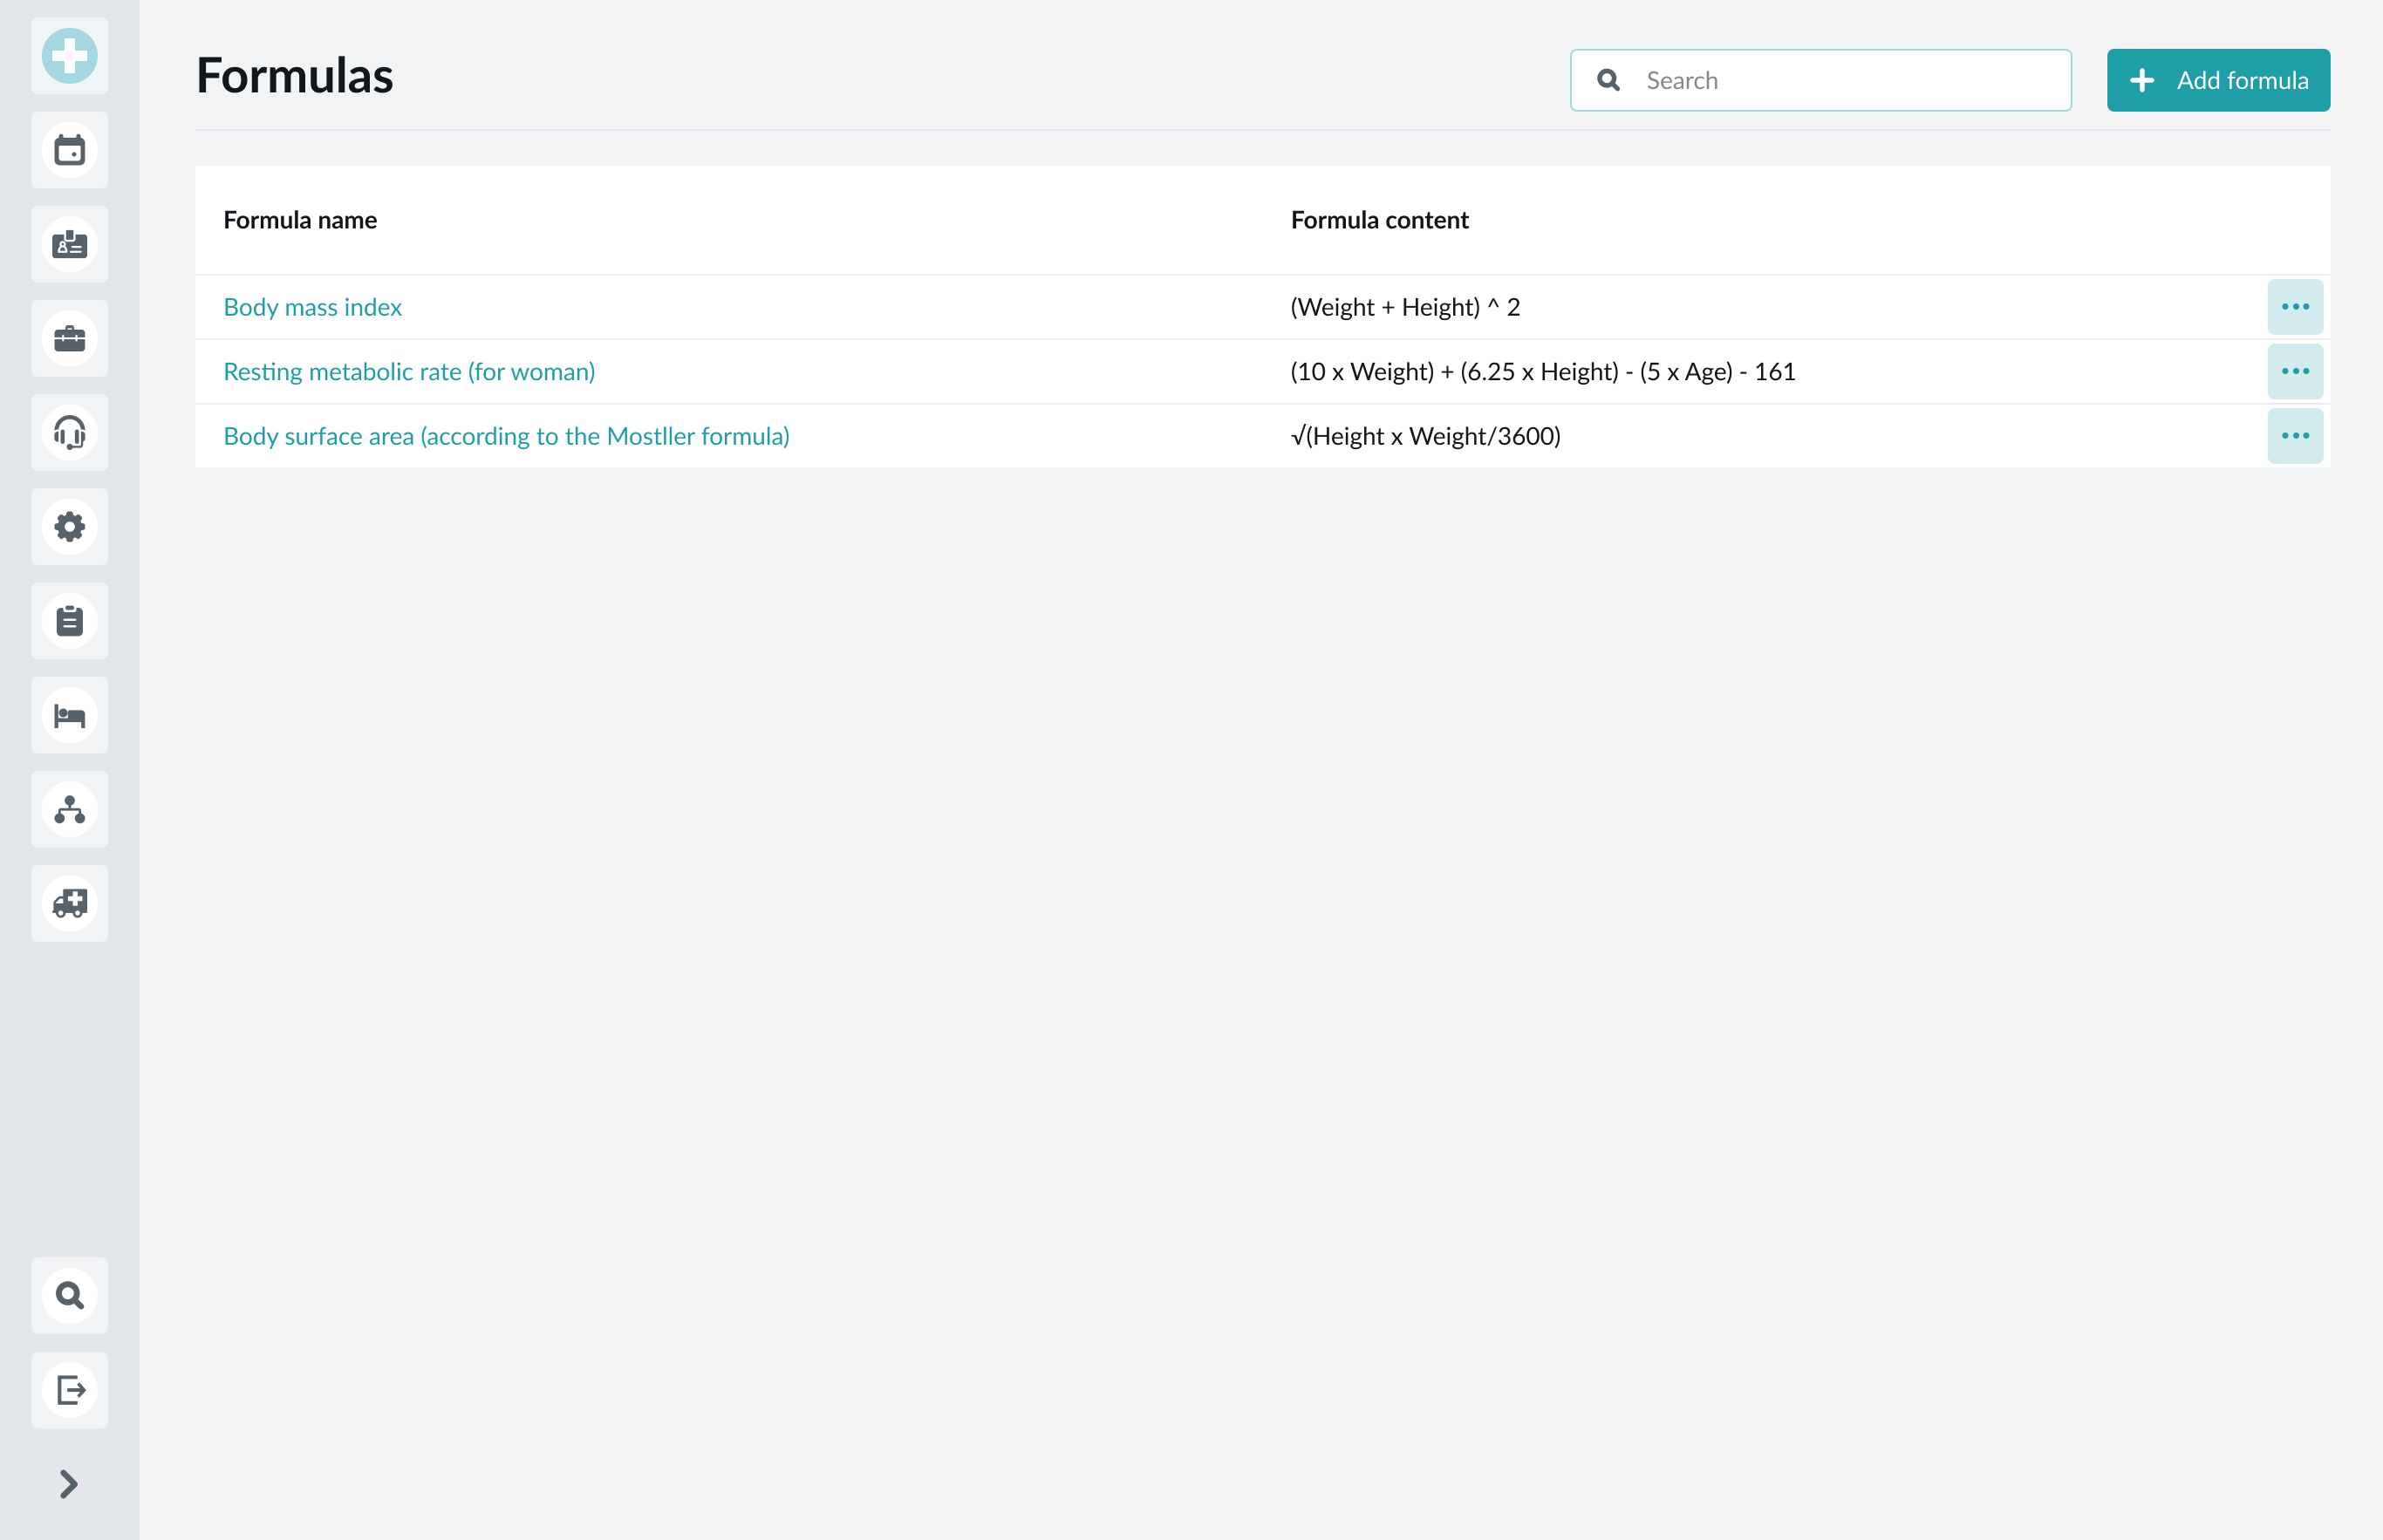Open the ID card patients icon
This screenshot has height=1540, width=2383.
(69, 245)
